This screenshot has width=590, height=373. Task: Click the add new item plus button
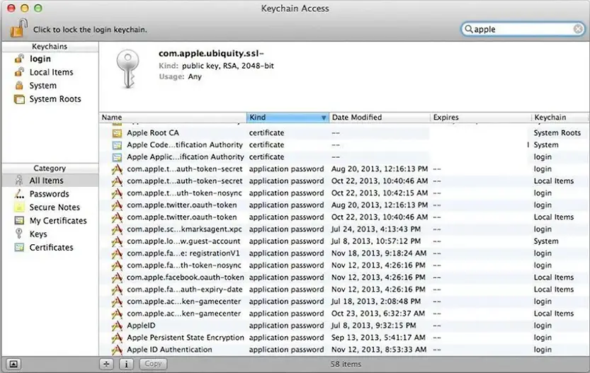click(106, 364)
